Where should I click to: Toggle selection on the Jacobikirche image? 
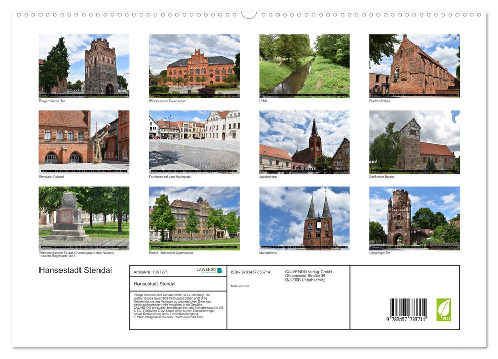pyautogui.click(x=304, y=142)
